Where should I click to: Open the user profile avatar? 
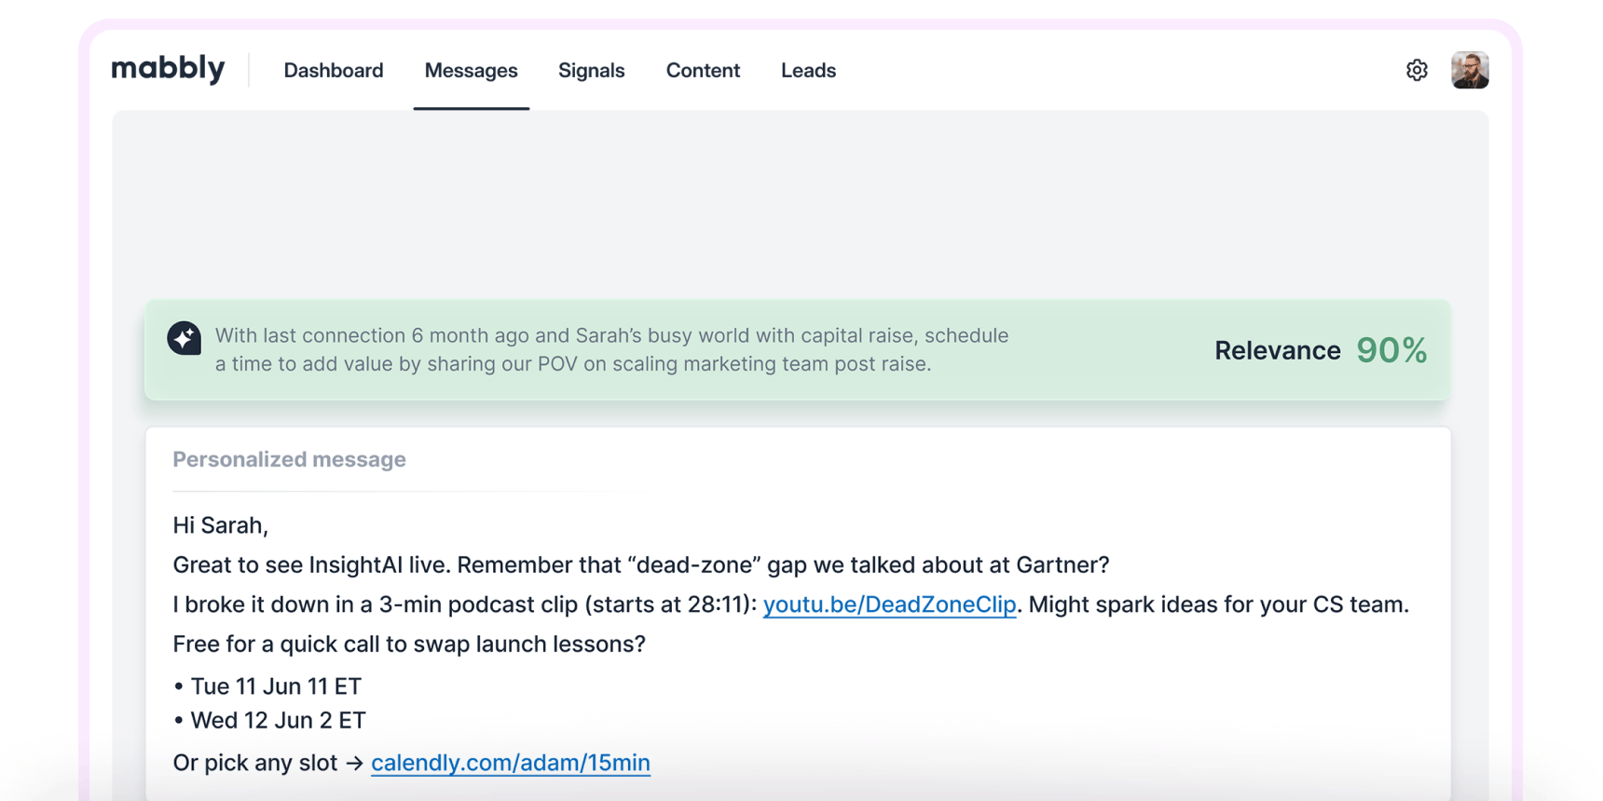[x=1469, y=70]
